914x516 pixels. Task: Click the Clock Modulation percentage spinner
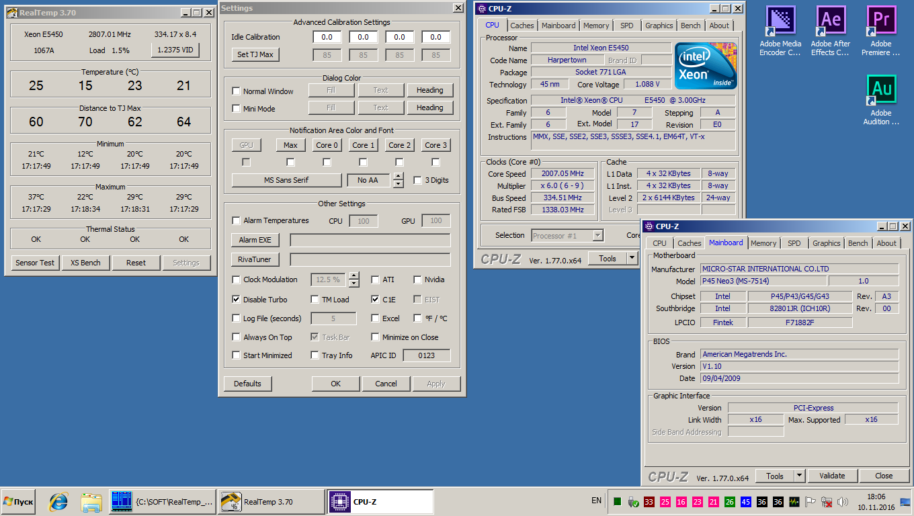pos(354,279)
